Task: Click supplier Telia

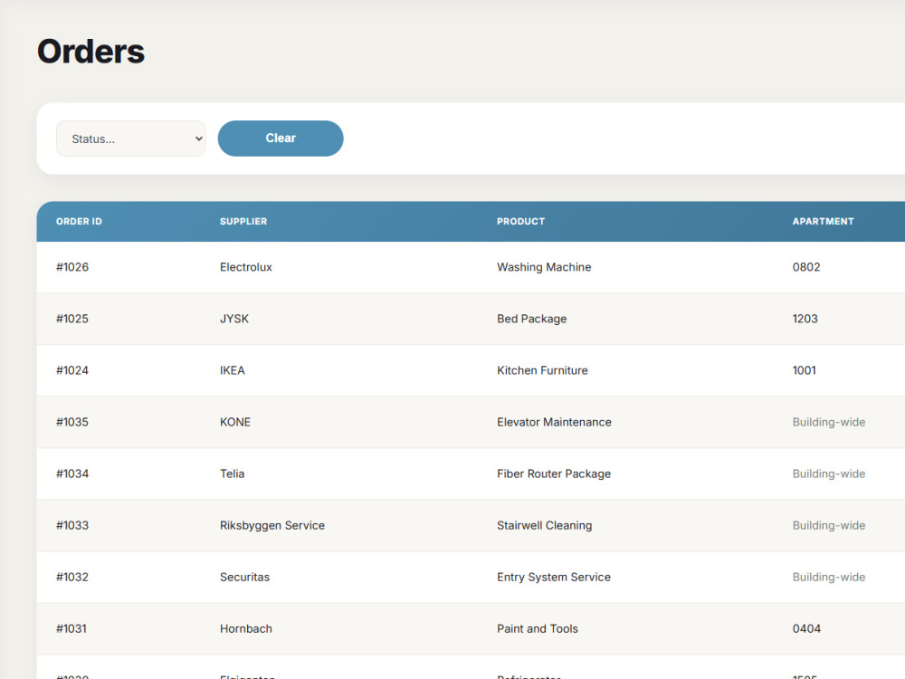Action: (x=232, y=473)
